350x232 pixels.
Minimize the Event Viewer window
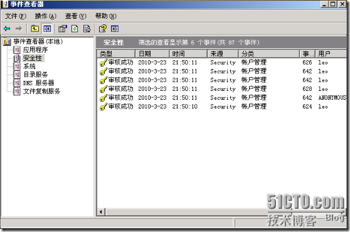click(x=325, y=4)
